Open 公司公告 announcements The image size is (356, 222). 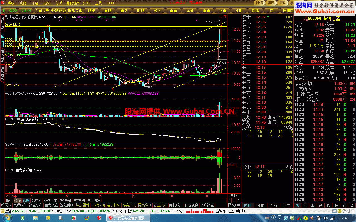pyautogui.click(x=42, y=11)
